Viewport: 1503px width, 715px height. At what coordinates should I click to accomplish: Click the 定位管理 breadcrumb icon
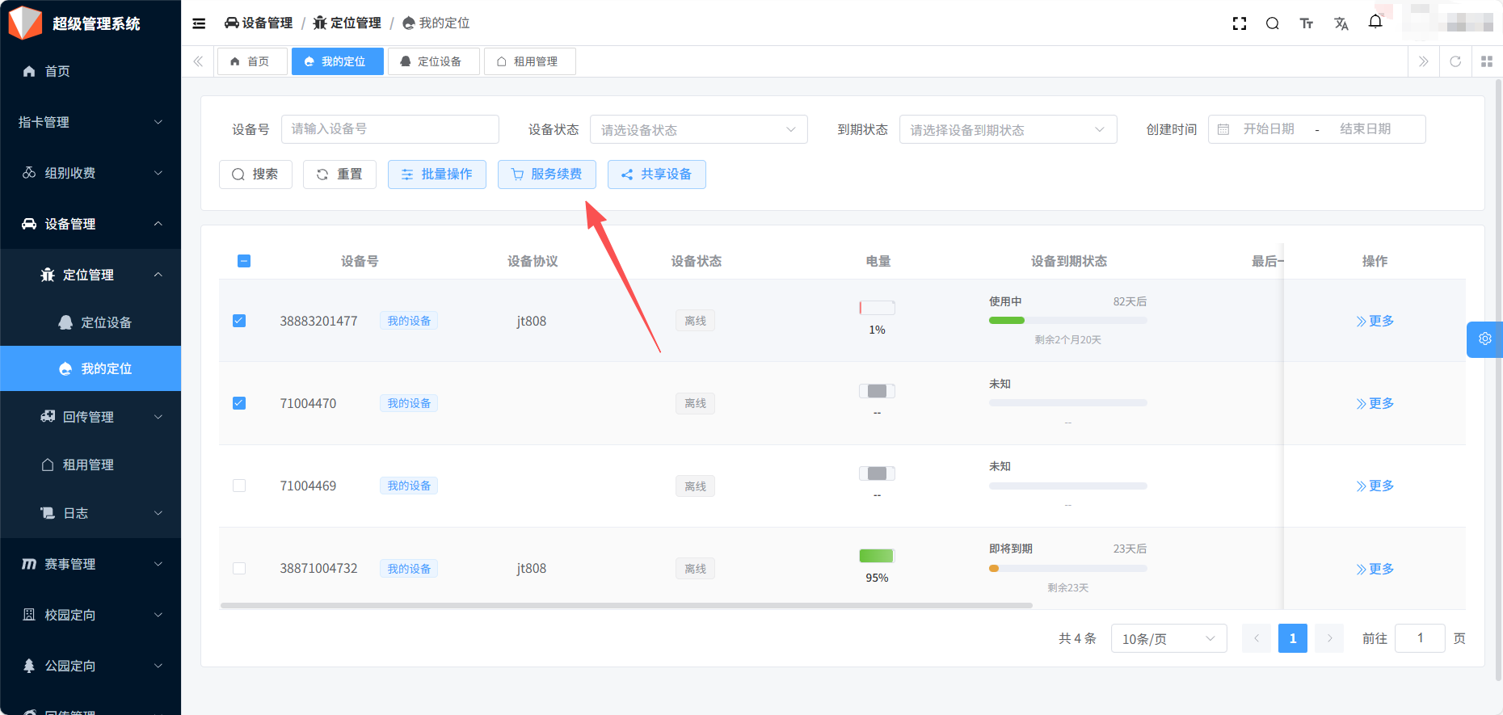click(320, 23)
